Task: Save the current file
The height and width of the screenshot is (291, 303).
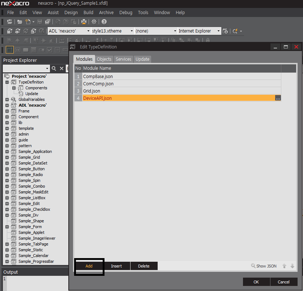Action: pyautogui.click(x=40, y=22)
